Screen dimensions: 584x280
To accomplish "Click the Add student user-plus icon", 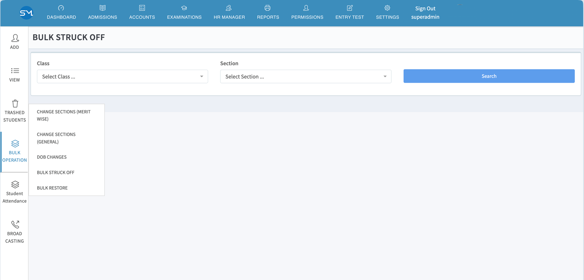I will coord(15,38).
